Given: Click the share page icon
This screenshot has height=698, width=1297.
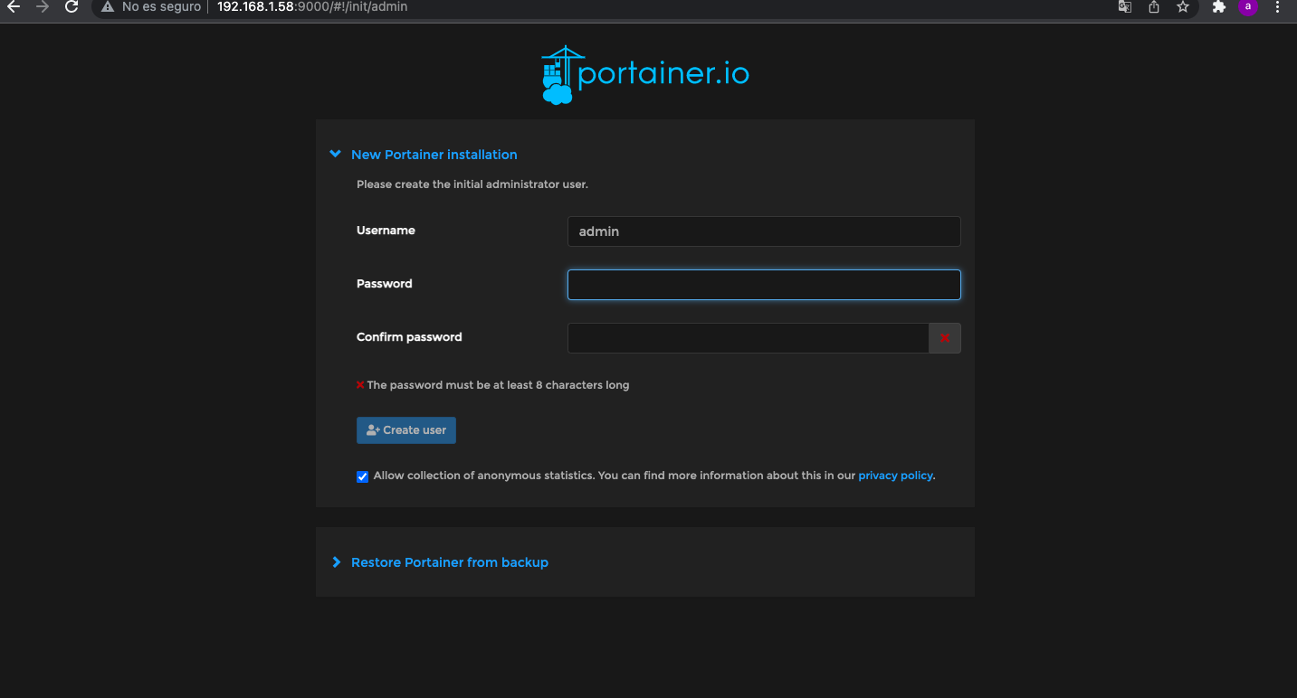Looking at the screenshot, I should coord(1154,7).
